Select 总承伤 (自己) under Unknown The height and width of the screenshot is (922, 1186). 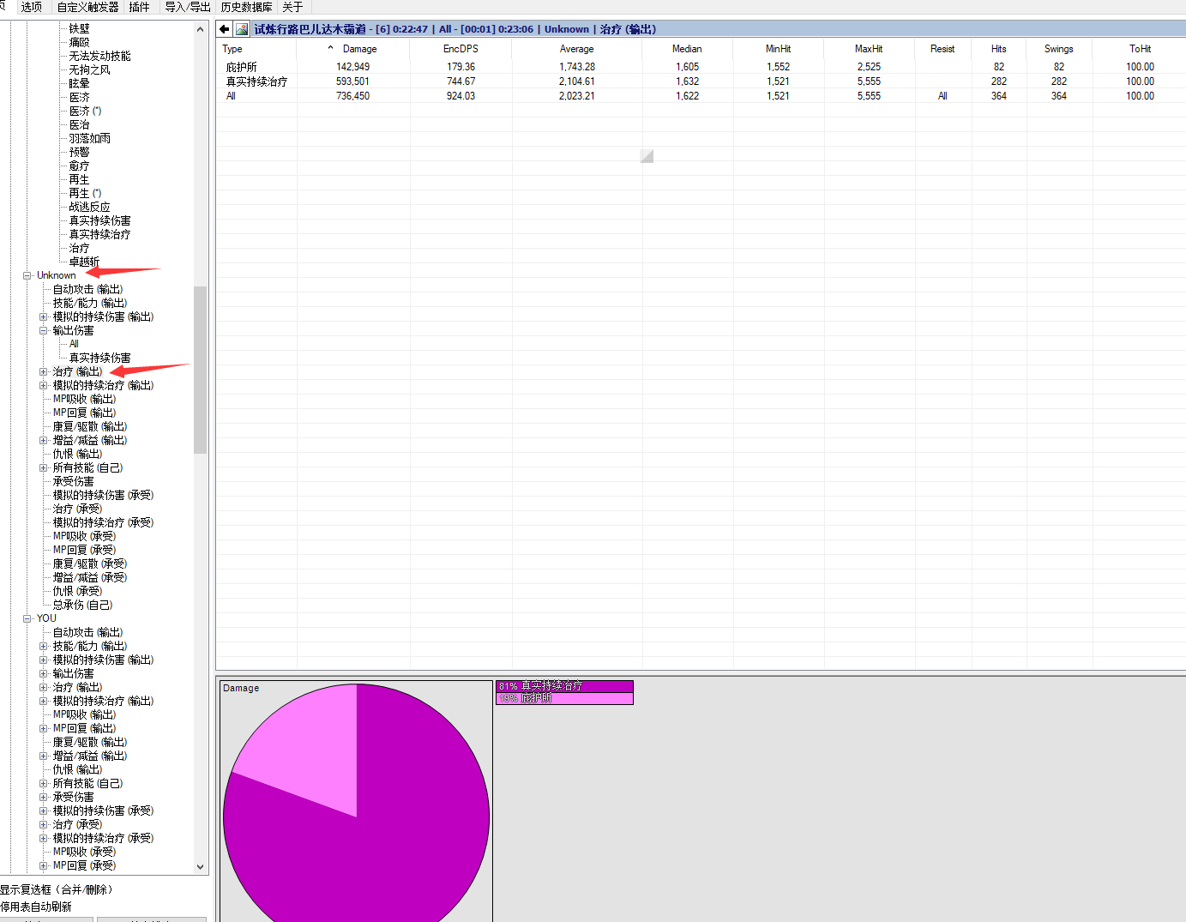click(x=82, y=605)
